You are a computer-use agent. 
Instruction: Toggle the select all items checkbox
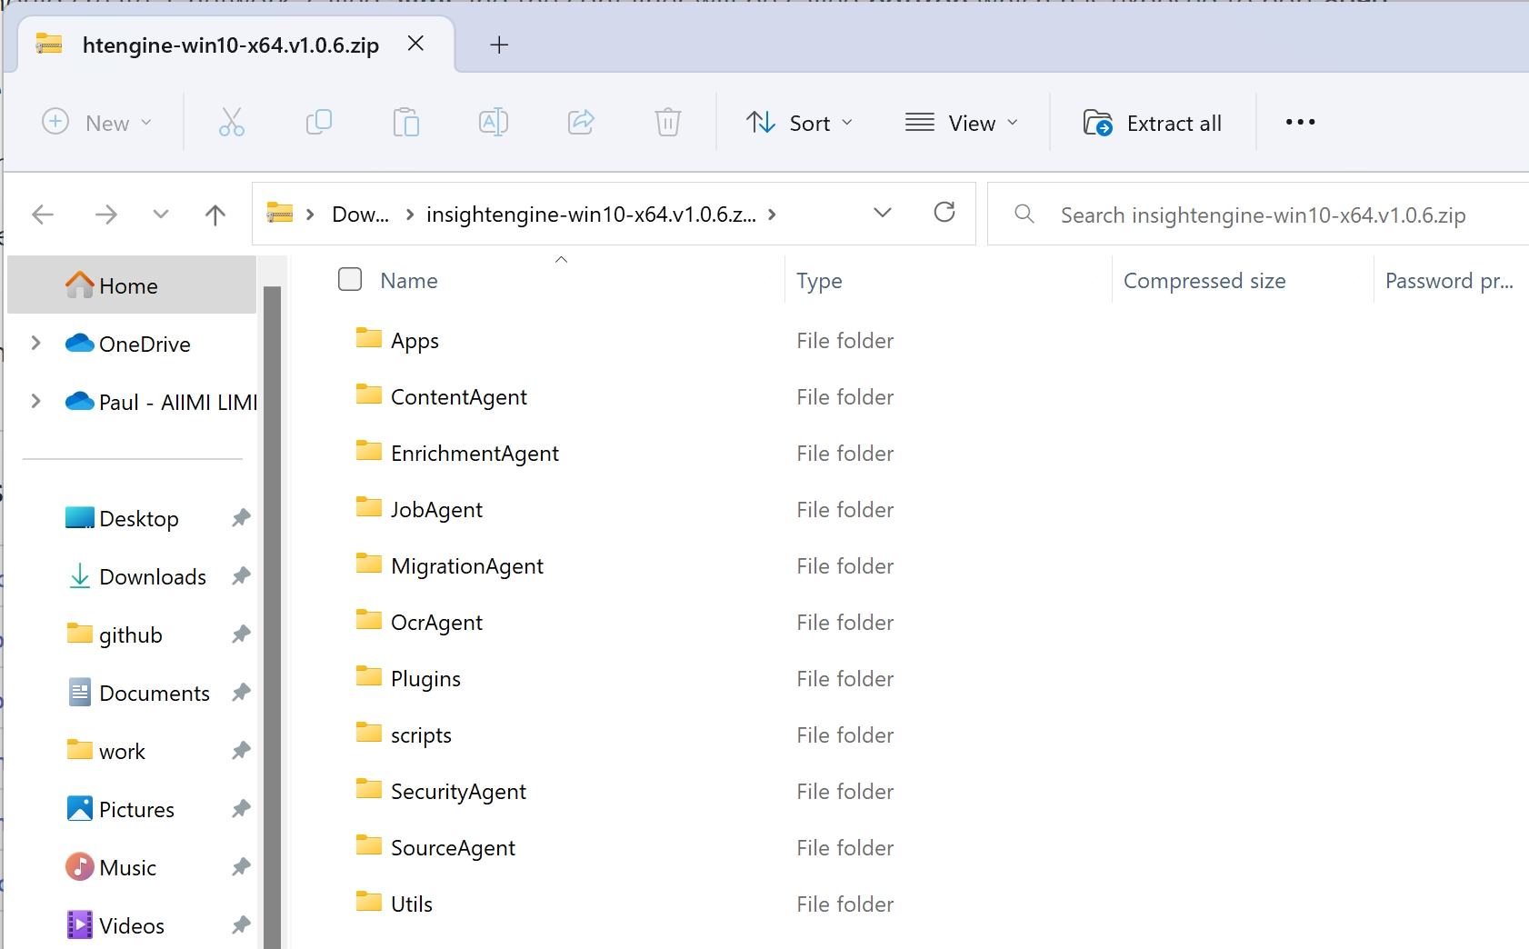pos(350,279)
